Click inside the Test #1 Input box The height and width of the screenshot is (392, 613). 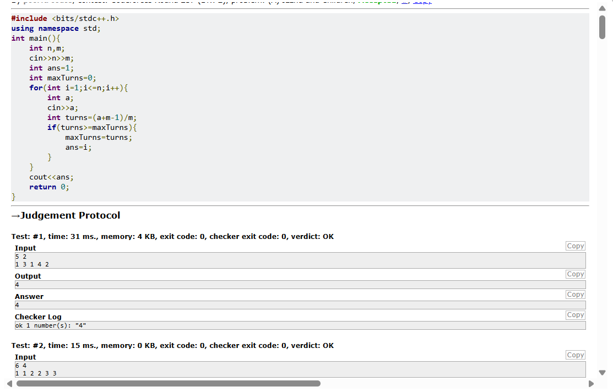tap(300, 260)
